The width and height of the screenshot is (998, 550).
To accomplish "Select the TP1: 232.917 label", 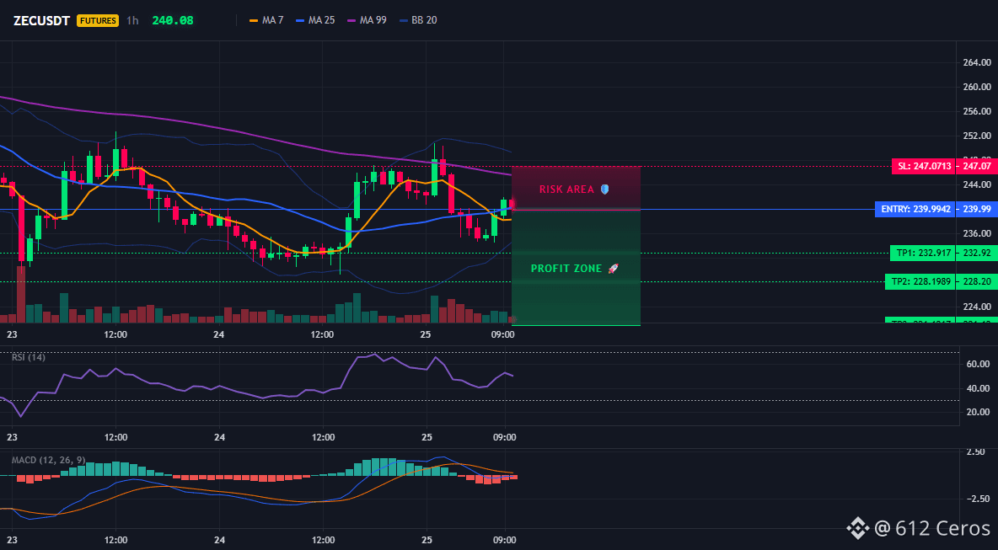I will point(923,253).
